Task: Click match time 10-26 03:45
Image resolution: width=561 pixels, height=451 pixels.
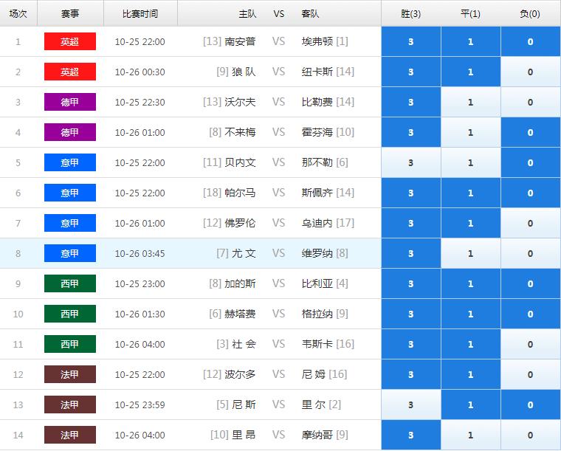Action: coord(140,254)
